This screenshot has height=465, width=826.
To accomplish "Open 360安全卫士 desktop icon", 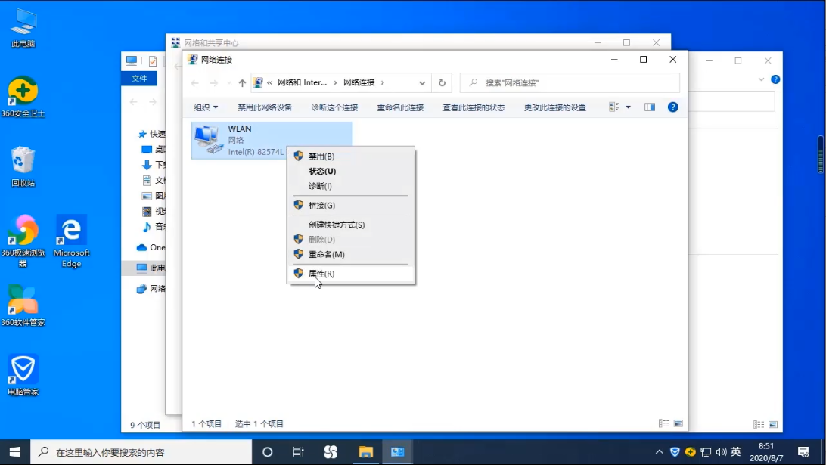I will coord(23,91).
